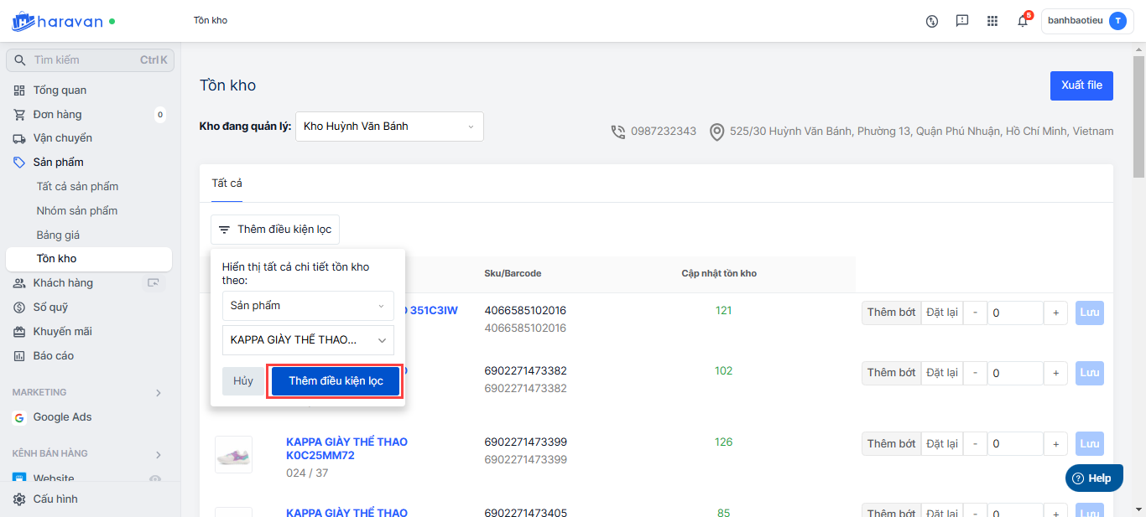Open the Help widget
The width and height of the screenshot is (1146, 517).
[x=1094, y=478]
